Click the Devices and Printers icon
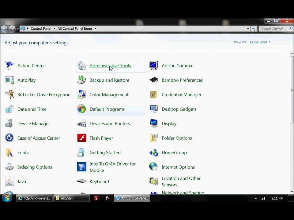This screenshot has height=220, width=294. click(x=82, y=123)
